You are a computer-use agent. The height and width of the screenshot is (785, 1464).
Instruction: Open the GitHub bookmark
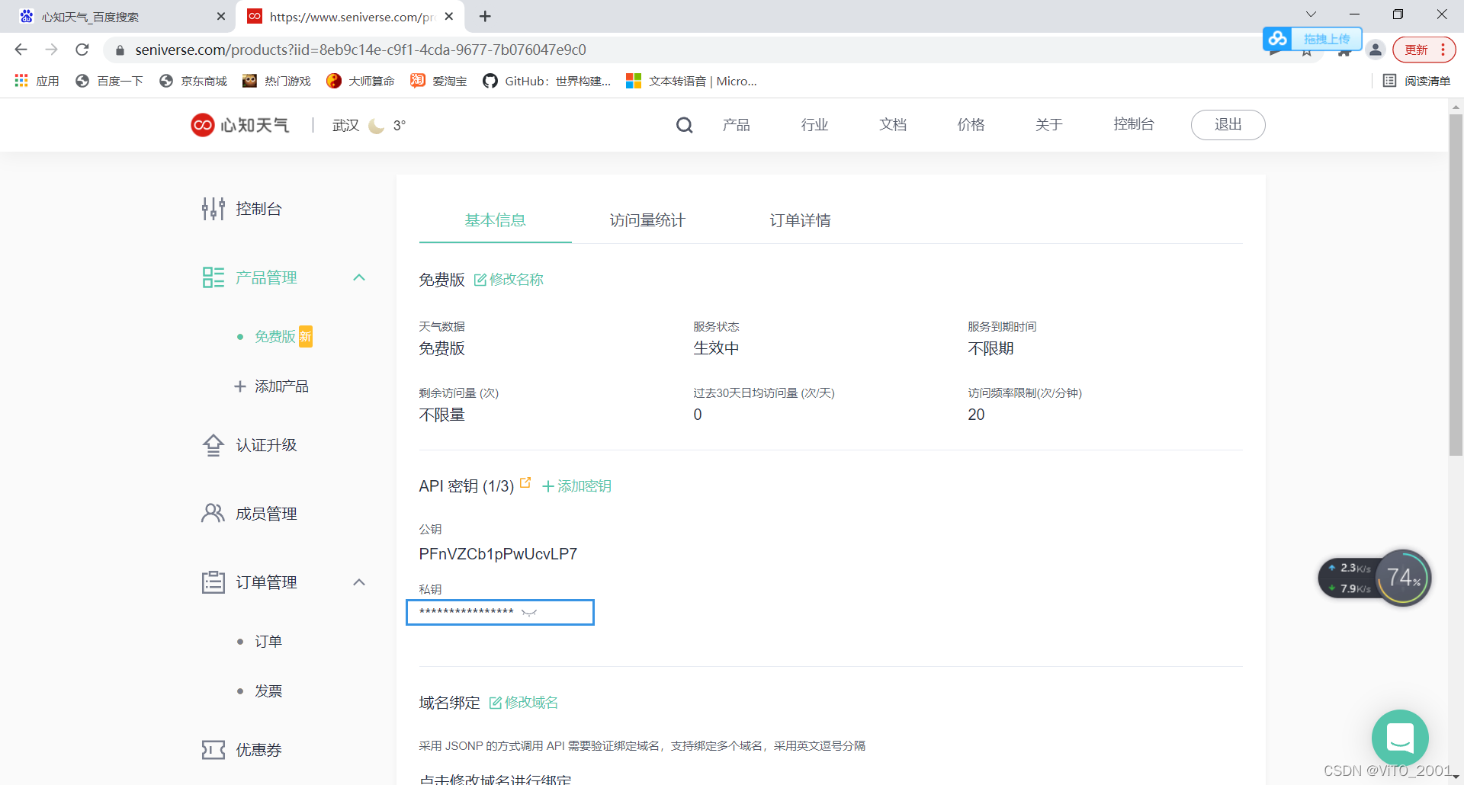pyautogui.click(x=547, y=81)
